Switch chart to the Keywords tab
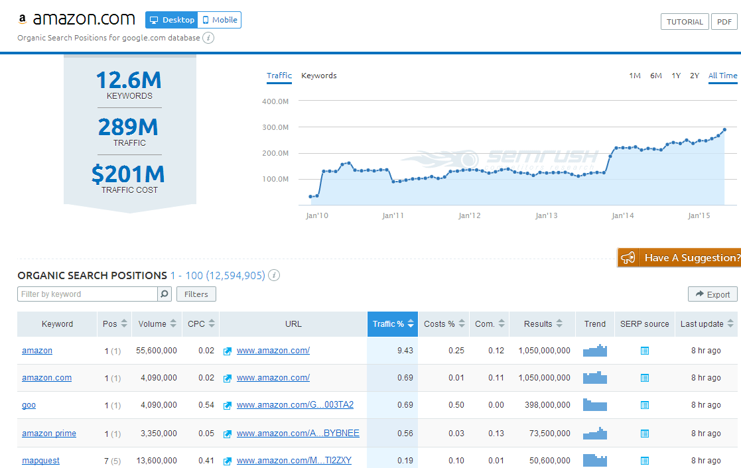The height and width of the screenshot is (468, 741). click(x=318, y=76)
